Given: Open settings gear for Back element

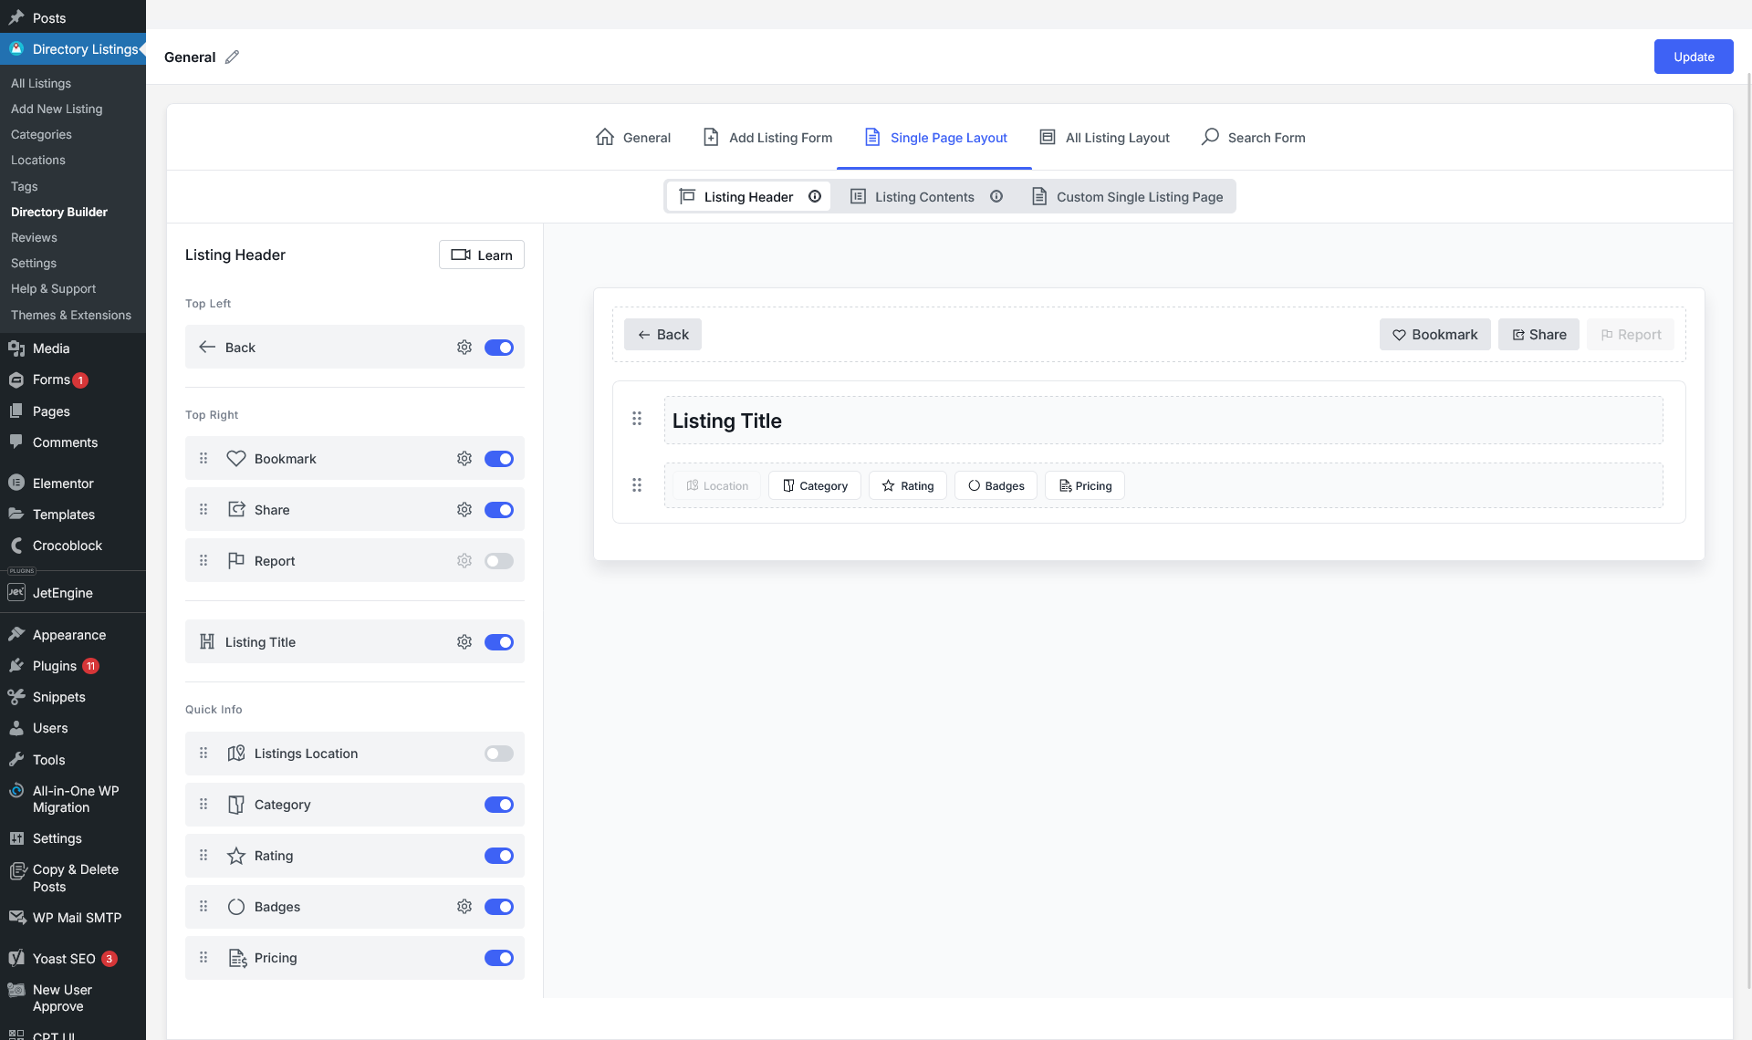Looking at the screenshot, I should 464,348.
